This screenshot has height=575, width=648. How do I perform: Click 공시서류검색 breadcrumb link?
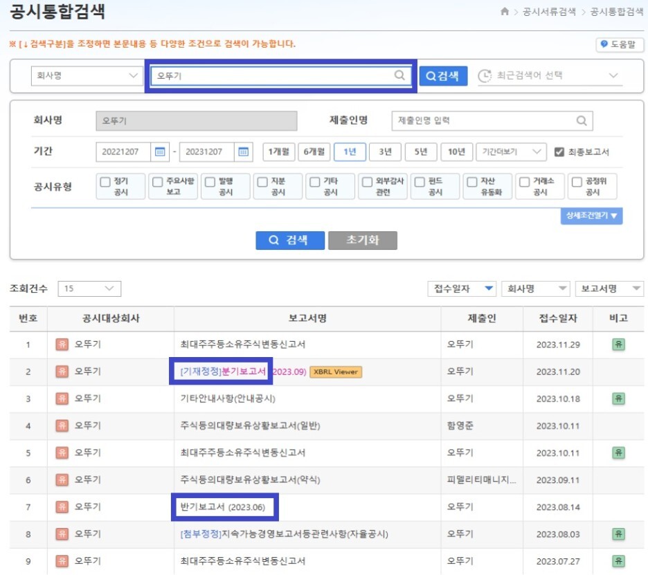click(x=549, y=12)
